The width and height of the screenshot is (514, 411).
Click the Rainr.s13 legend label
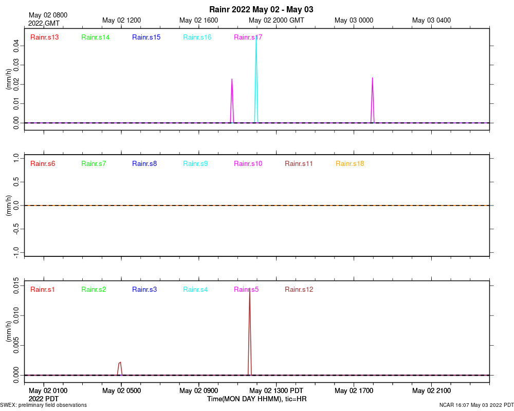tap(44, 37)
